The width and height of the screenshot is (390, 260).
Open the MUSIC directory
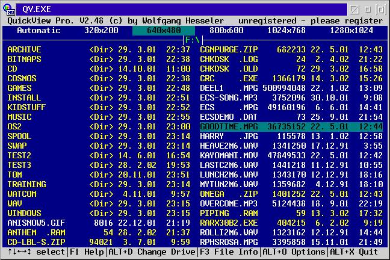pos(99,117)
